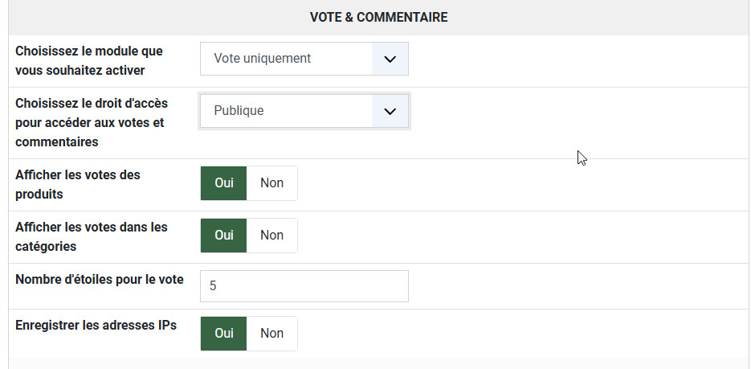Click the access rights dropdown chevron
This screenshot has width=751, height=369.
pos(390,111)
